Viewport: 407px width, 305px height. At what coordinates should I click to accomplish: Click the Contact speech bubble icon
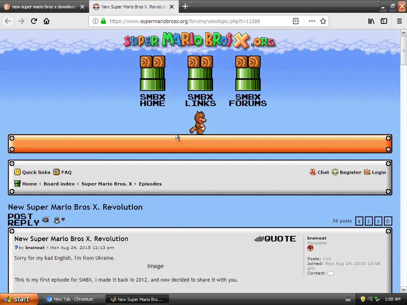coord(330,273)
